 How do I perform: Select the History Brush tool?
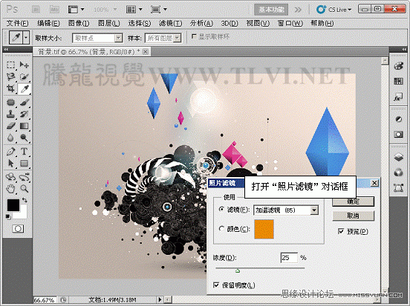point(24,114)
